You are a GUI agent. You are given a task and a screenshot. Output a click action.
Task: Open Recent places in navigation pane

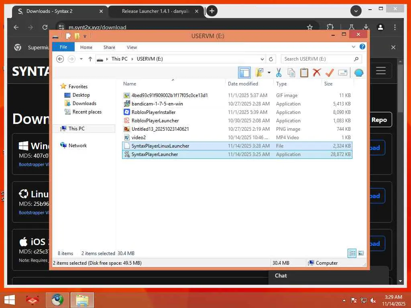pos(87,112)
